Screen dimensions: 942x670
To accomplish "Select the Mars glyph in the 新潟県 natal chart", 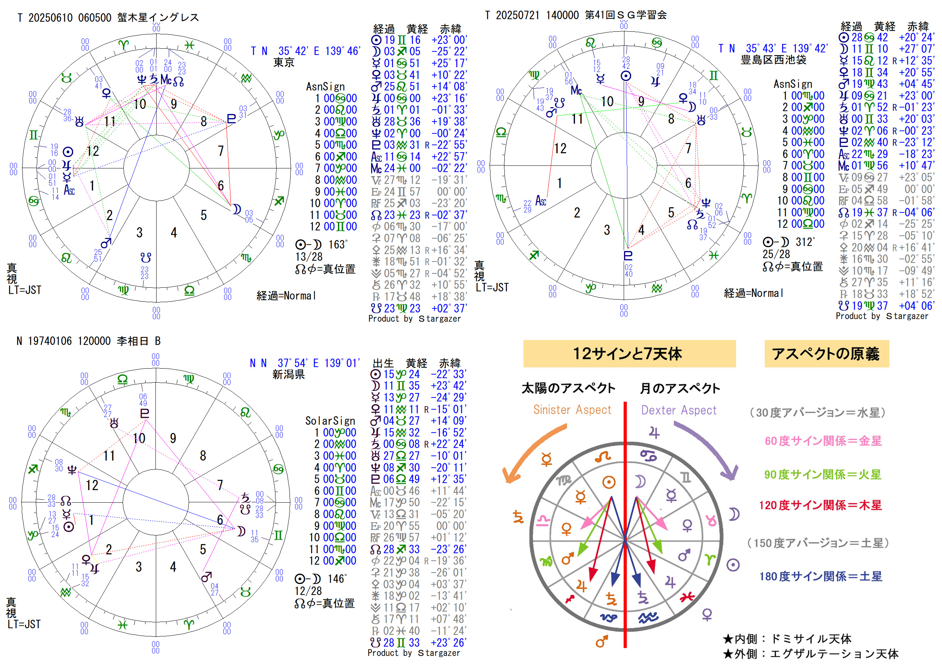I will [206, 577].
